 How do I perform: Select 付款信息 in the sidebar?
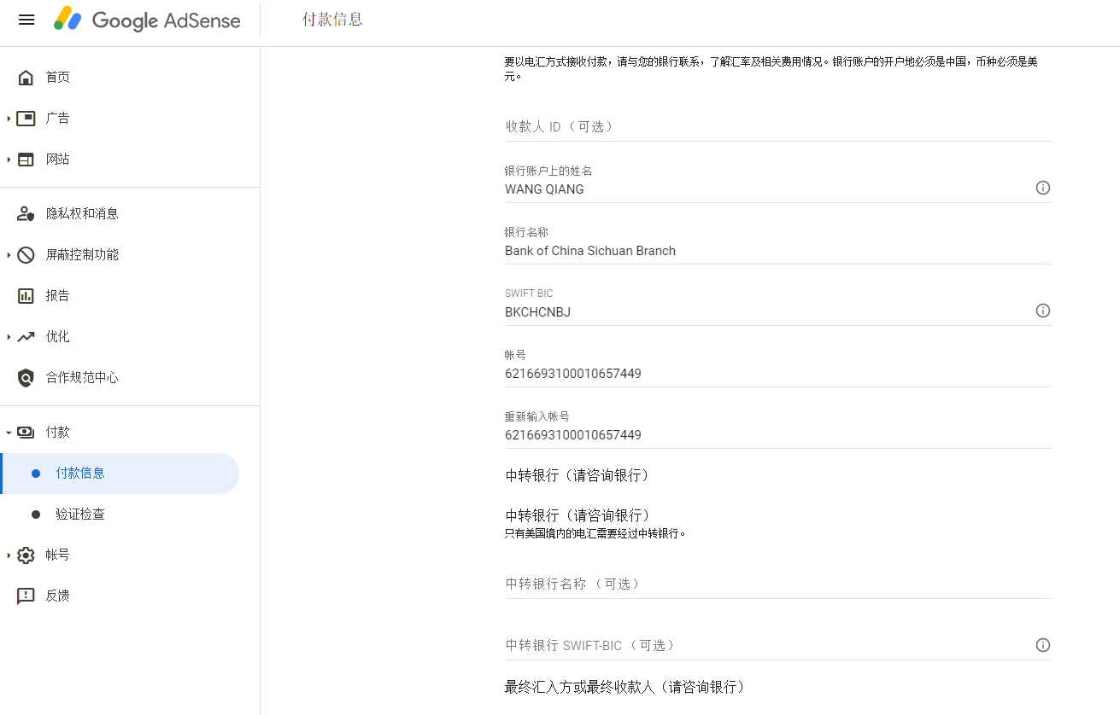pos(80,474)
